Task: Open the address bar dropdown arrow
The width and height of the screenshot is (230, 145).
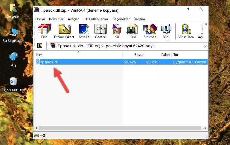Action: point(206,46)
